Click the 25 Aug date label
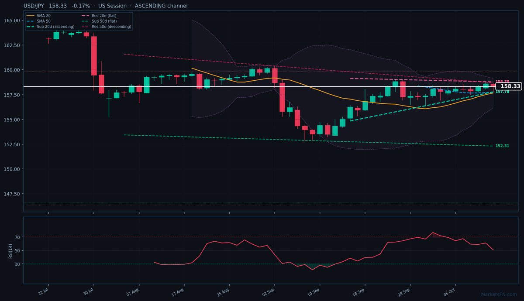The width and height of the screenshot is (524, 301). click(x=223, y=292)
